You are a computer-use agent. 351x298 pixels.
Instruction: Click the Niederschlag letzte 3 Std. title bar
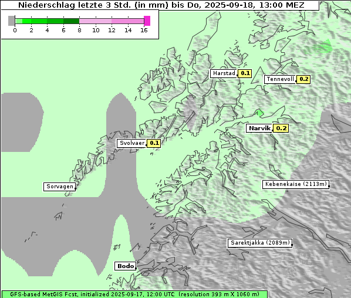click(160, 5)
